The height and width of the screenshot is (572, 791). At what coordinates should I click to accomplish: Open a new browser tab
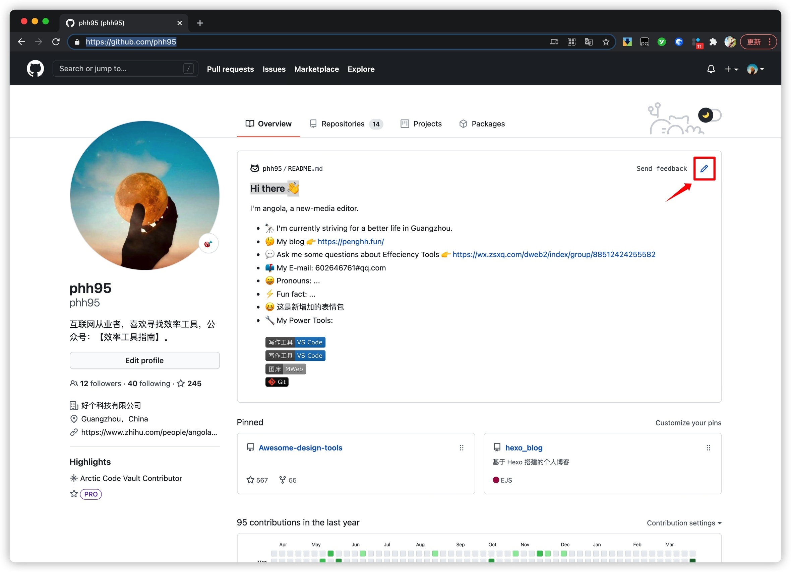(200, 23)
